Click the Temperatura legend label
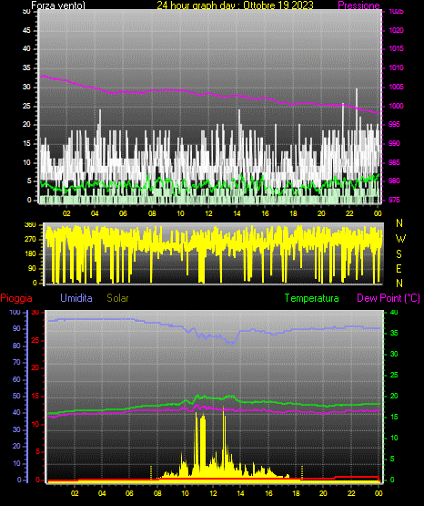The image size is (424, 506). (x=312, y=298)
